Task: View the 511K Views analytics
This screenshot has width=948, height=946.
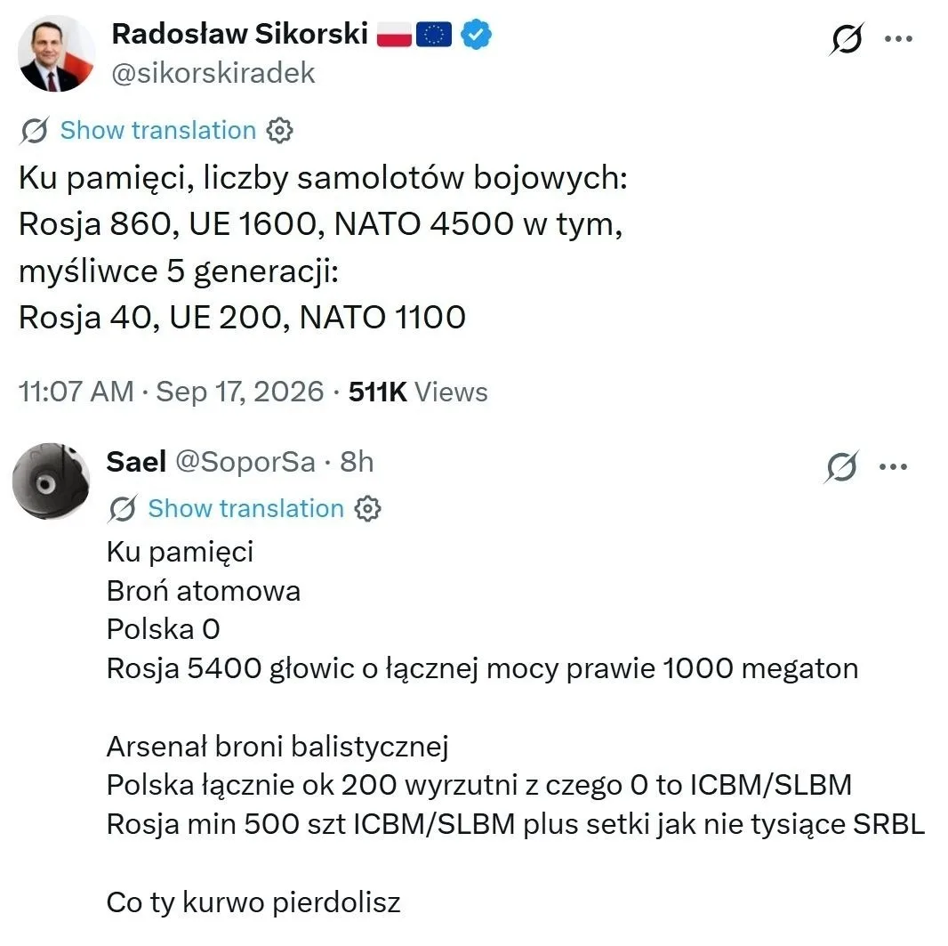Action: 418,392
